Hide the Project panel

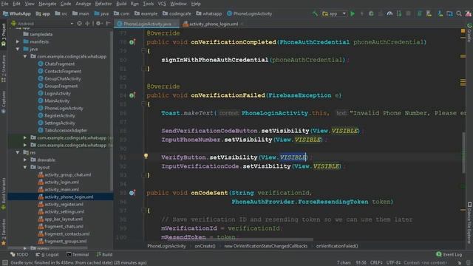tap(108, 24)
